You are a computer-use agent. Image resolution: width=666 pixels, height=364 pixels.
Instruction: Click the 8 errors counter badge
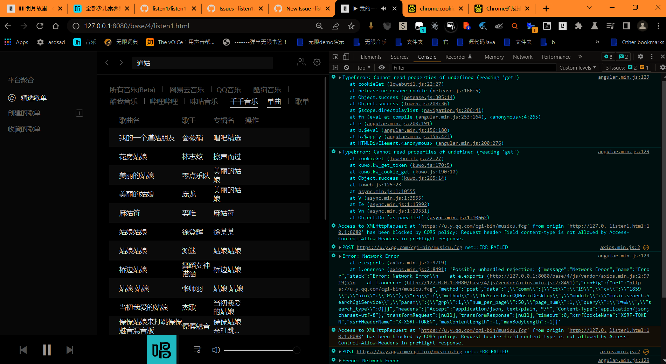[x=608, y=57]
